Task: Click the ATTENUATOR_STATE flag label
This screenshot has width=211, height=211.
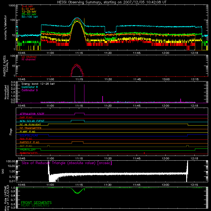Action: click(32, 114)
